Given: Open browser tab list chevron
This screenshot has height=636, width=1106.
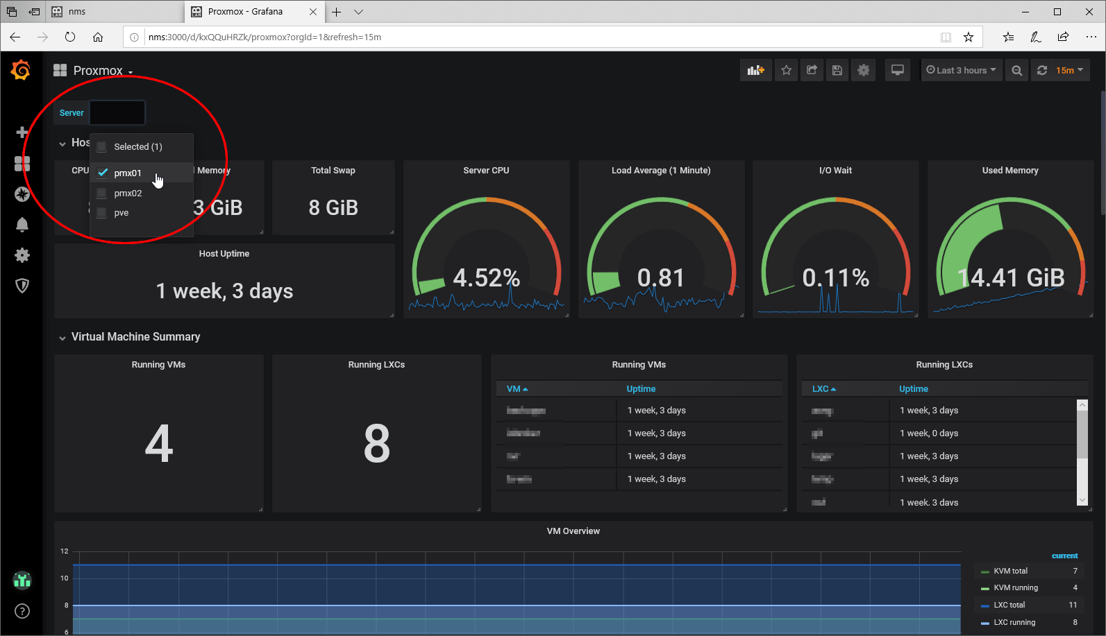Looking at the screenshot, I should point(358,12).
